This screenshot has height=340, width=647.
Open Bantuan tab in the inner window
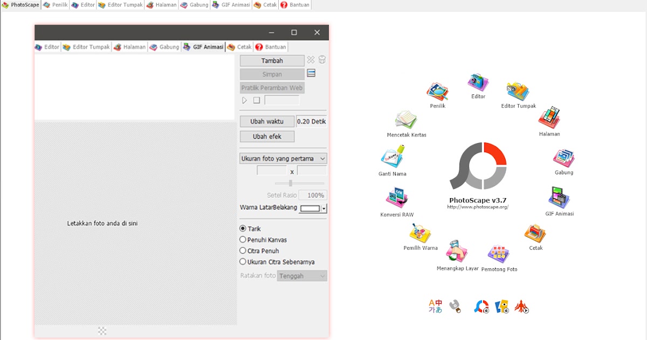[271, 47]
